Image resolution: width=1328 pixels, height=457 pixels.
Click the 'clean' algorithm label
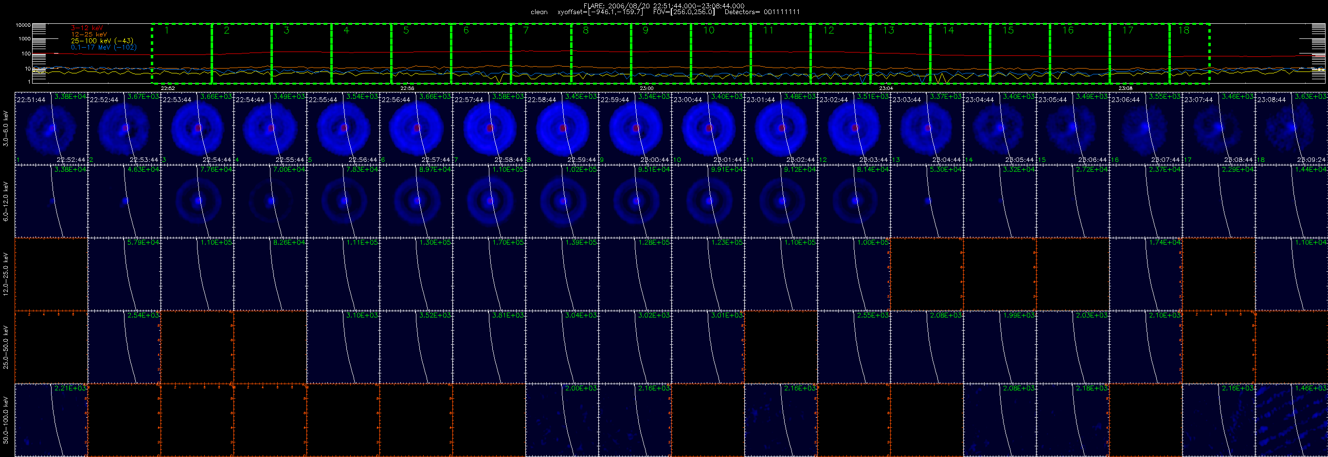538,12
